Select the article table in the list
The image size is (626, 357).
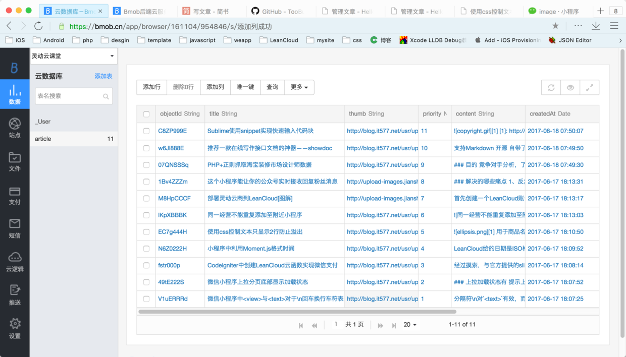(74, 139)
